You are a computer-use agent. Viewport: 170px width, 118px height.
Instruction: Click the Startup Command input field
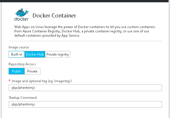pos(85,104)
